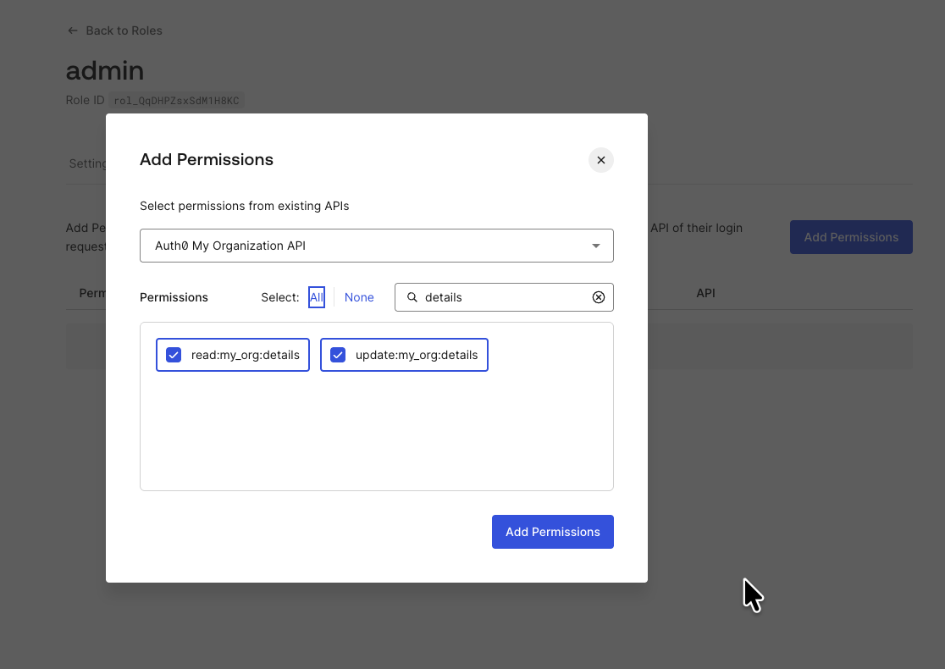
Task: Uncheck the update:my_org:details permission
Action: click(x=338, y=355)
